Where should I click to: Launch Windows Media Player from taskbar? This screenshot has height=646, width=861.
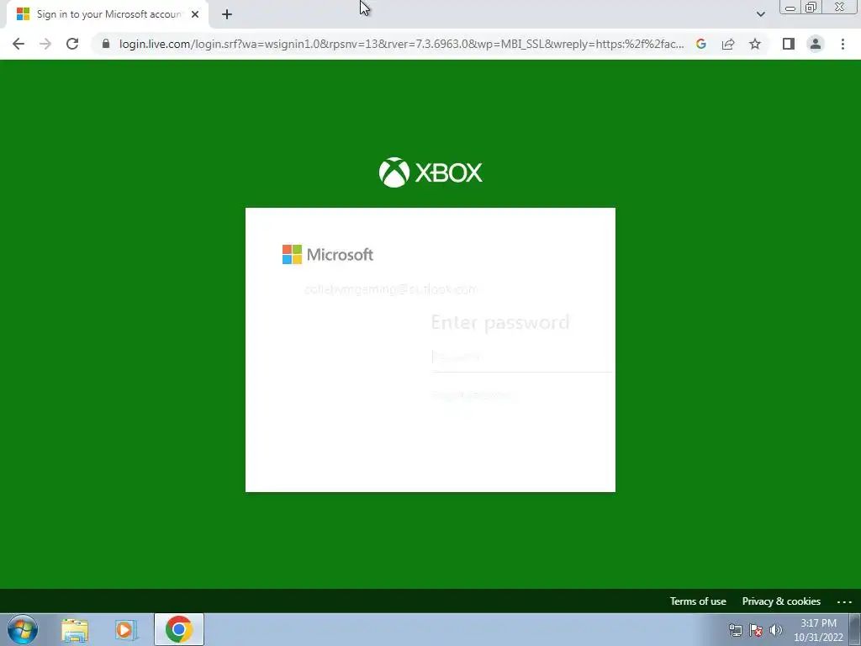click(125, 630)
